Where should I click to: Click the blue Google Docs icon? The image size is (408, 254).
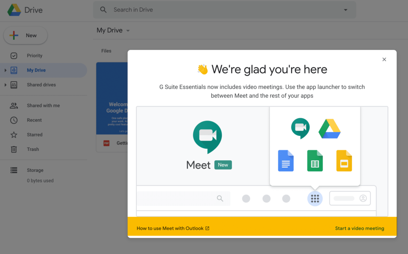[x=286, y=161]
